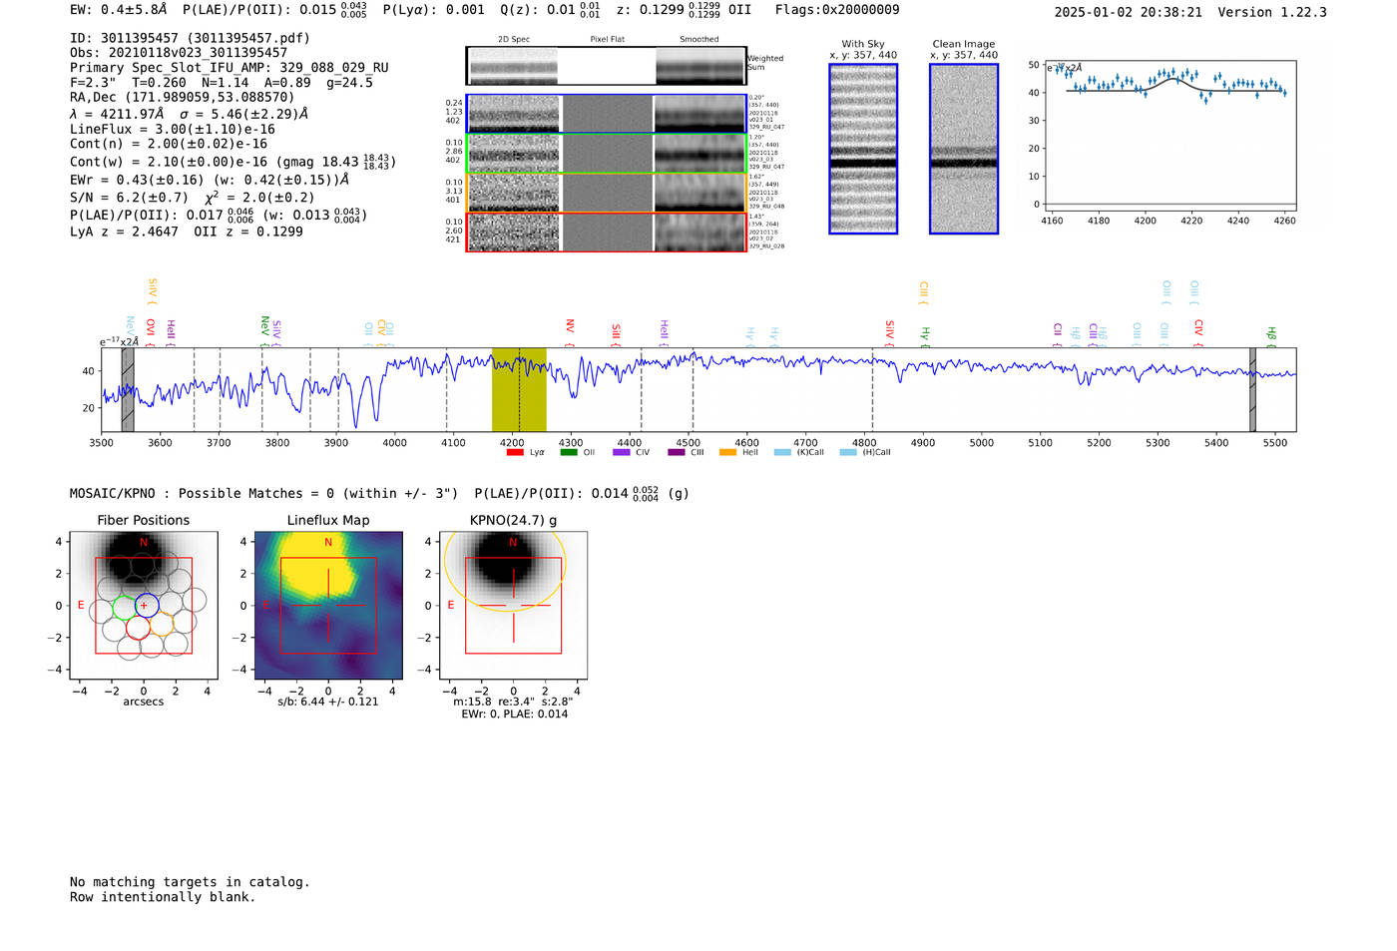The image size is (1397, 951).
Task: Click 'Row intentionally blank.' text
Action: [163, 897]
